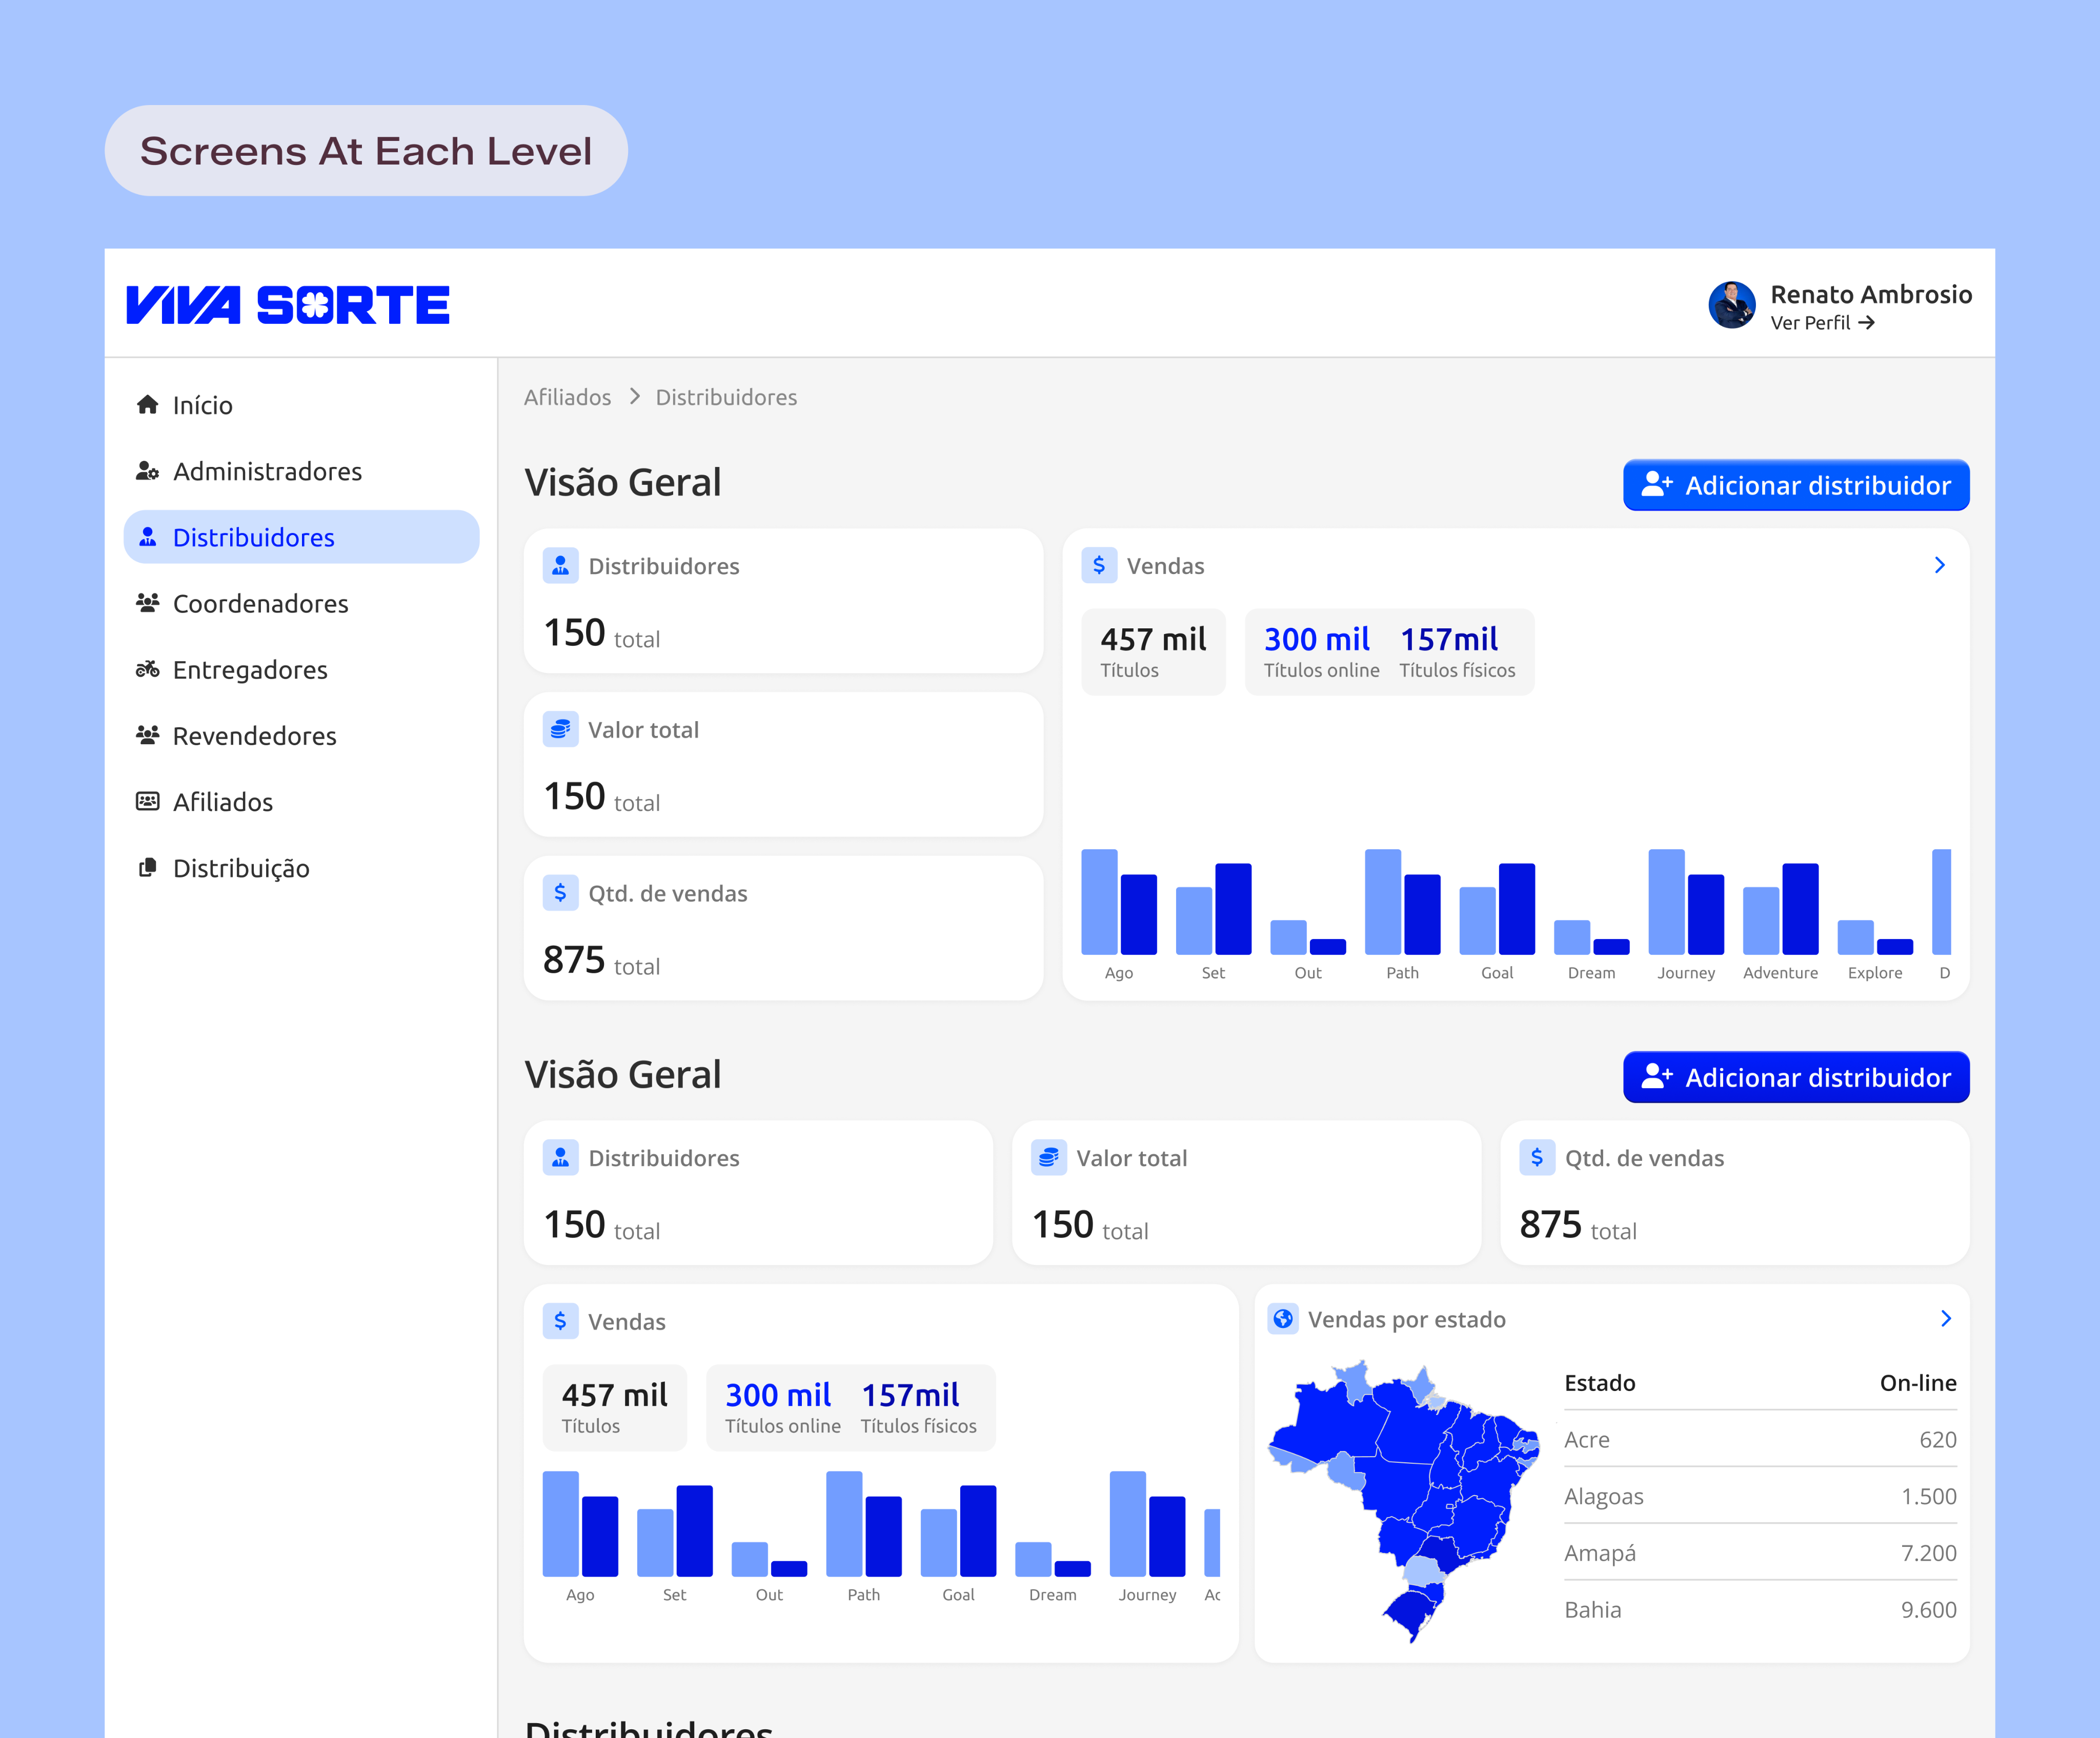Click the Estado column header

coord(1600,1383)
